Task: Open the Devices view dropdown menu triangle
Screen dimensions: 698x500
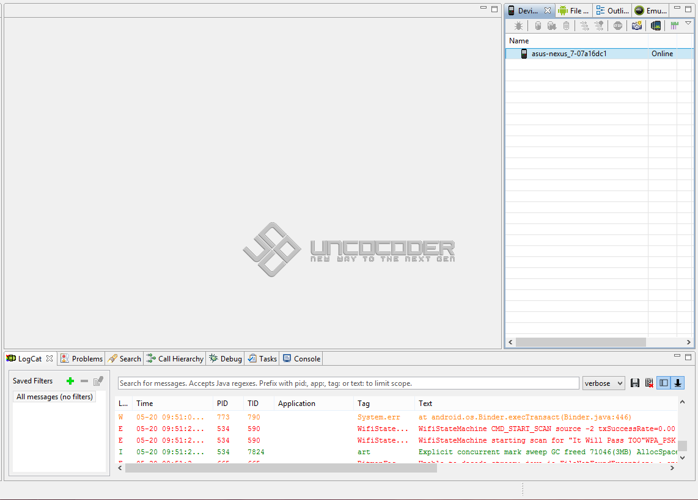Action: click(x=688, y=23)
